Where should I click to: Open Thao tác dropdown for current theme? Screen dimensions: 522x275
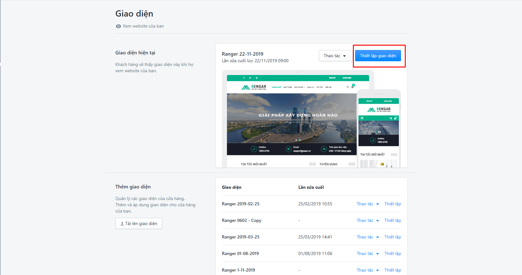coord(335,56)
